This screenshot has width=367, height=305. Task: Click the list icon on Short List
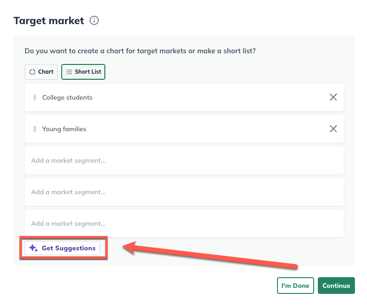point(69,72)
